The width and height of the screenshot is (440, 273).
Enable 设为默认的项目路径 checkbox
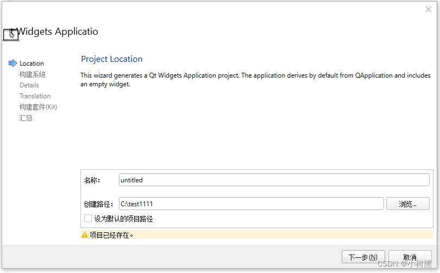tap(88, 218)
